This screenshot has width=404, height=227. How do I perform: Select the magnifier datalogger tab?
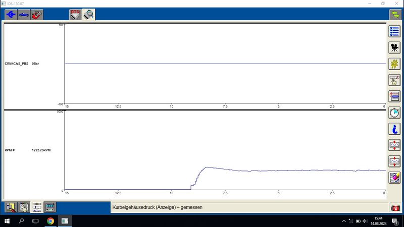click(89, 15)
